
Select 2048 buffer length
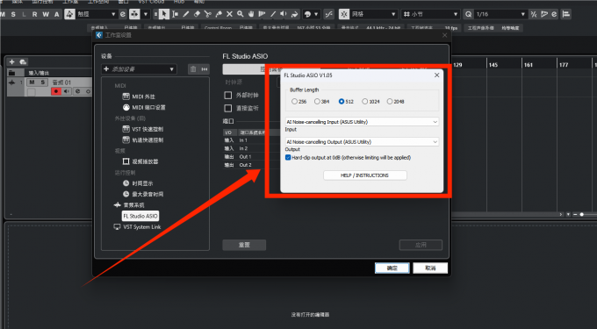pos(390,102)
